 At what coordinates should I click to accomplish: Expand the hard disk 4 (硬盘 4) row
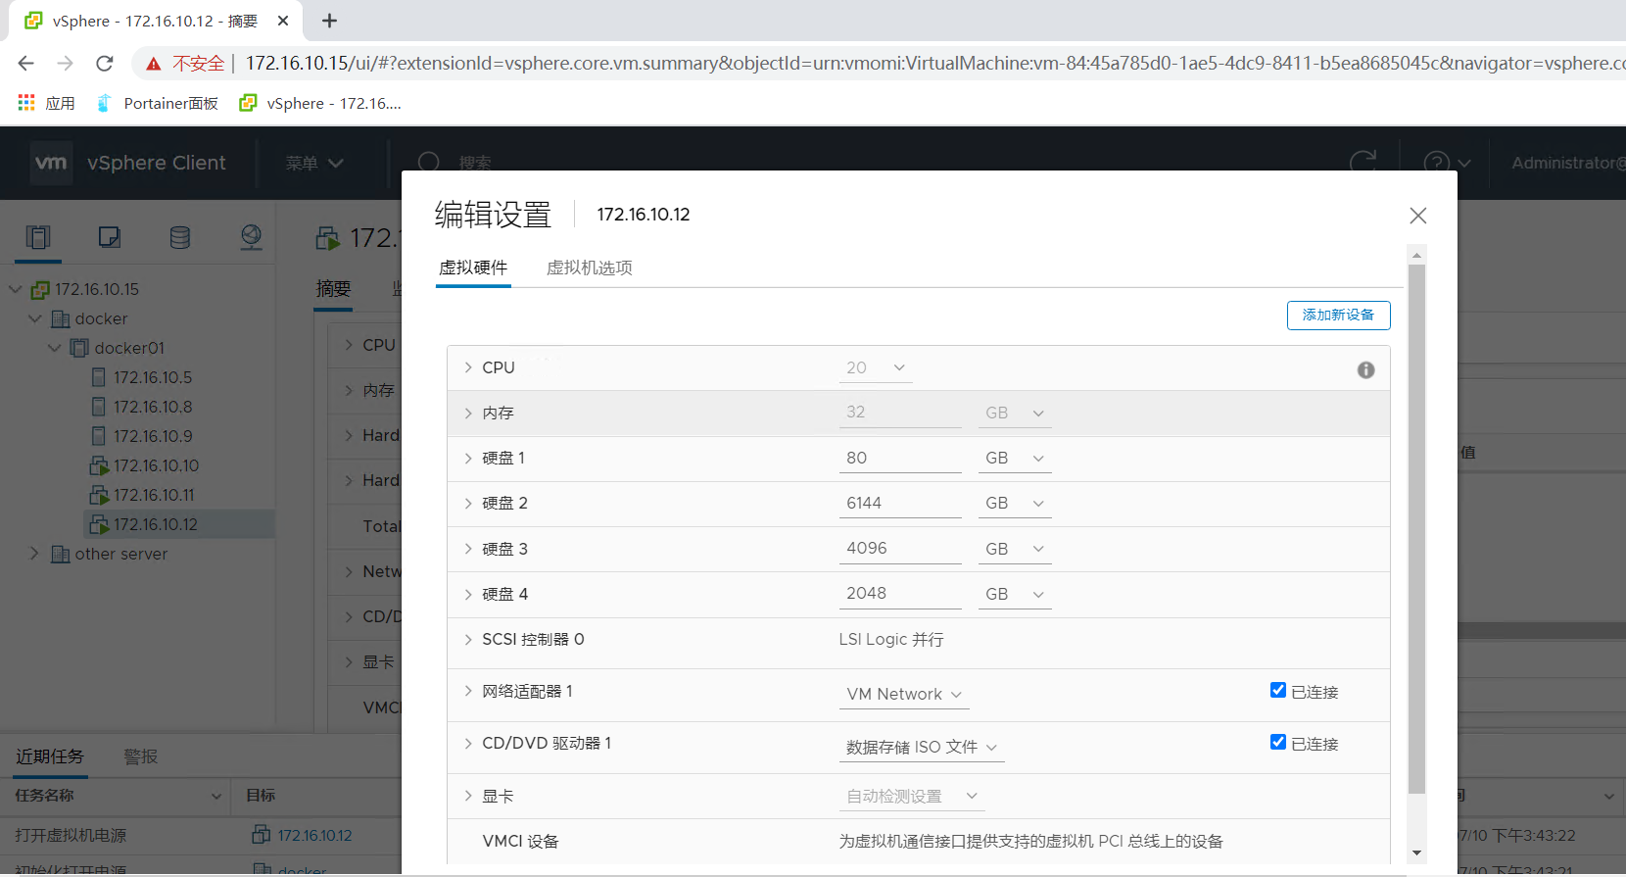point(468,594)
